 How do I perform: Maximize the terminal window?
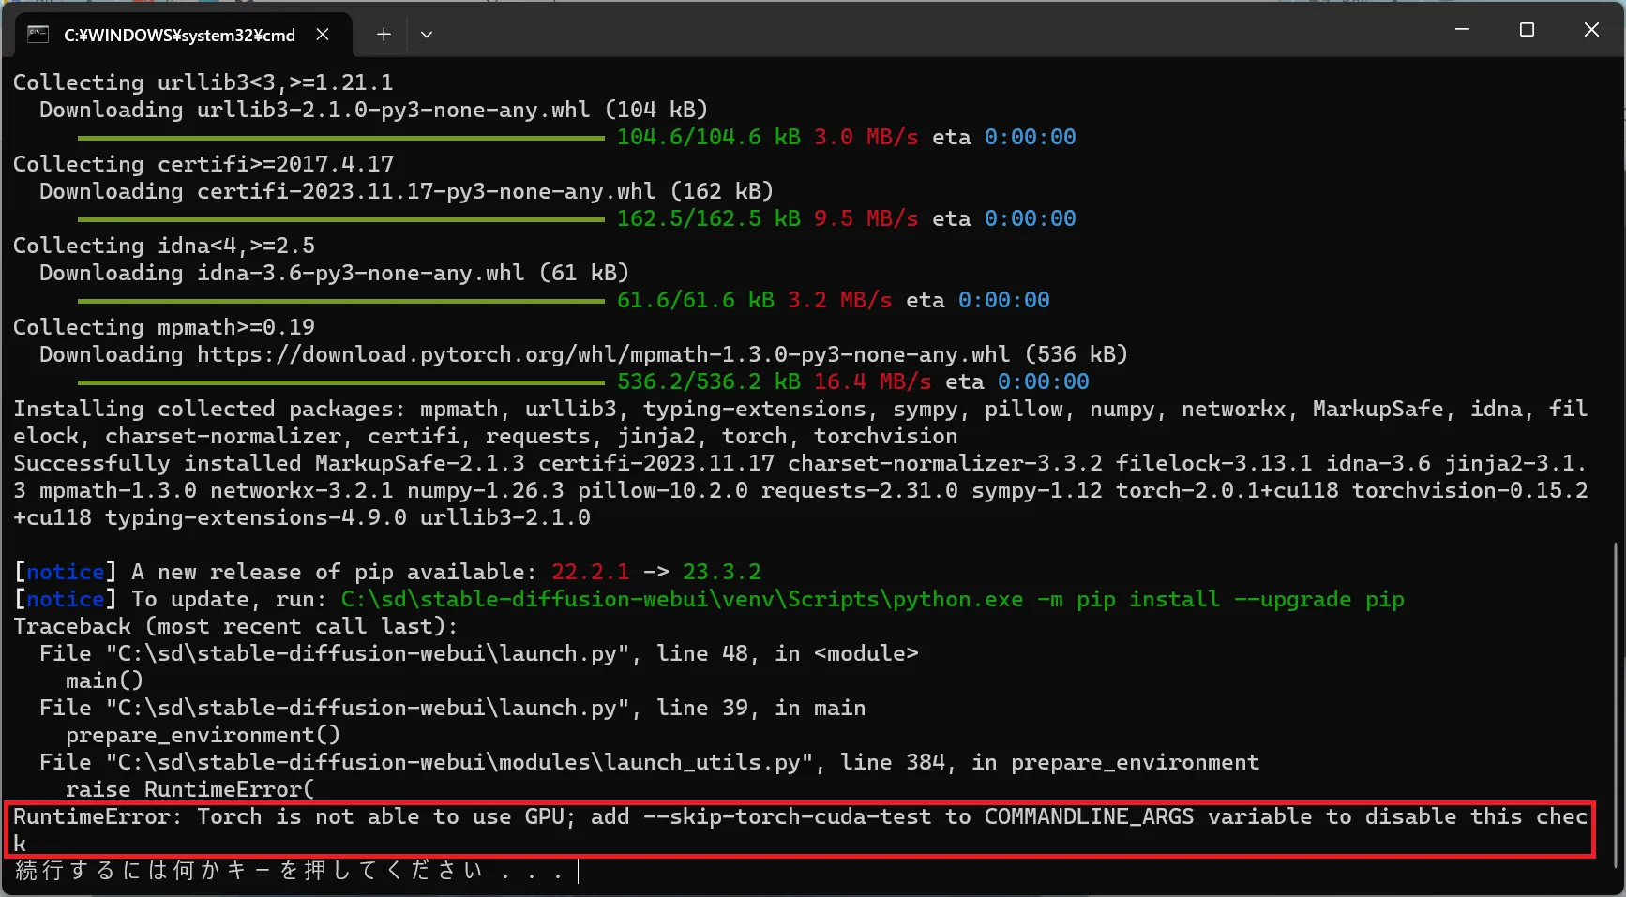tap(1527, 30)
